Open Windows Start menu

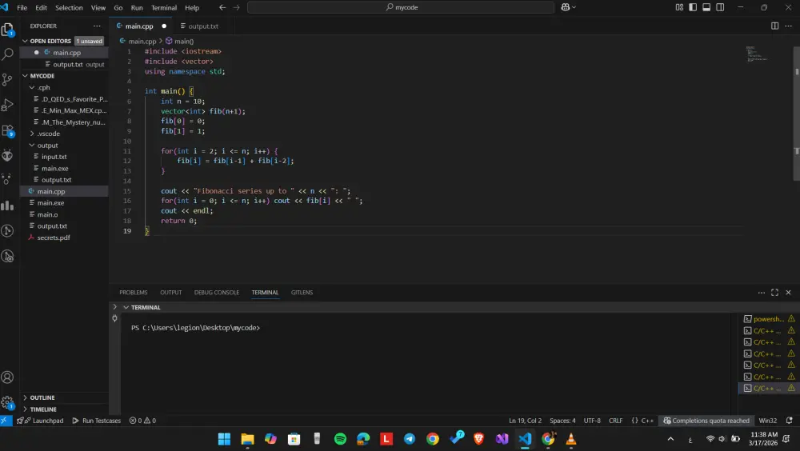(x=224, y=439)
